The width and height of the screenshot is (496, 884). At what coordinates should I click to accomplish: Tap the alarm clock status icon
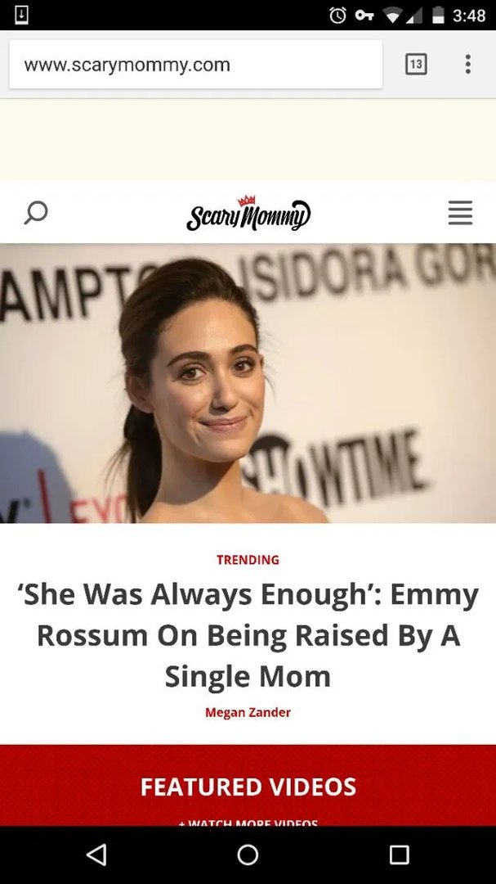(x=337, y=16)
